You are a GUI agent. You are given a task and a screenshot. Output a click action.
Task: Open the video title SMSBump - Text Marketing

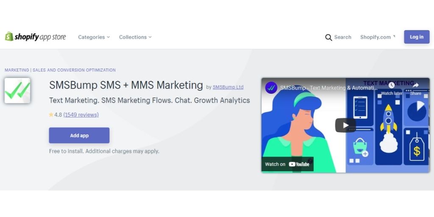click(329, 88)
